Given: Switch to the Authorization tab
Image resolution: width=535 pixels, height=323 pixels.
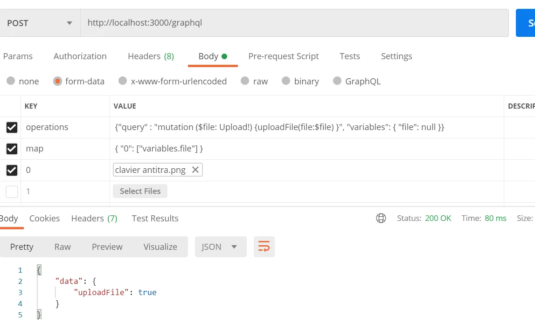Looking at the screenshot, I should tap(80, 56).
